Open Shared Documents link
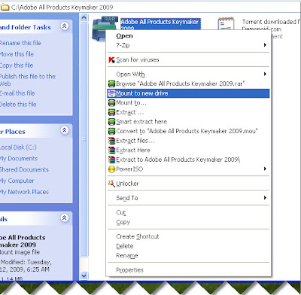This screenshot has width=301, height=295. (x=24, y=169)
